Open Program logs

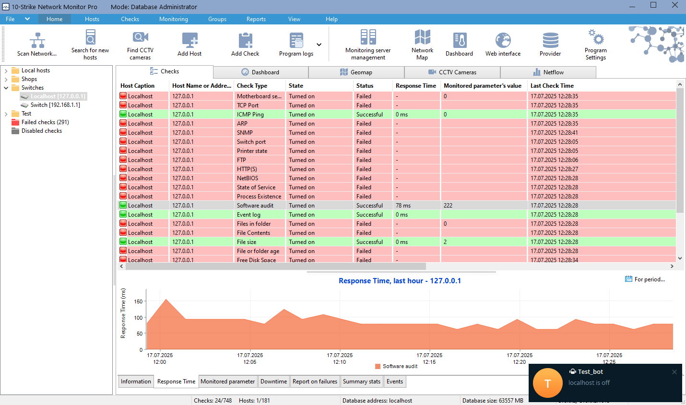click(x=296, y=45)
